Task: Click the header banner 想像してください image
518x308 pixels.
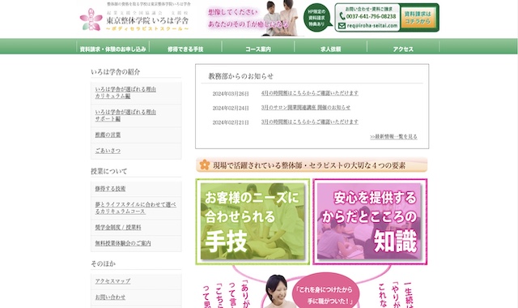Action: tap(254, 18)
